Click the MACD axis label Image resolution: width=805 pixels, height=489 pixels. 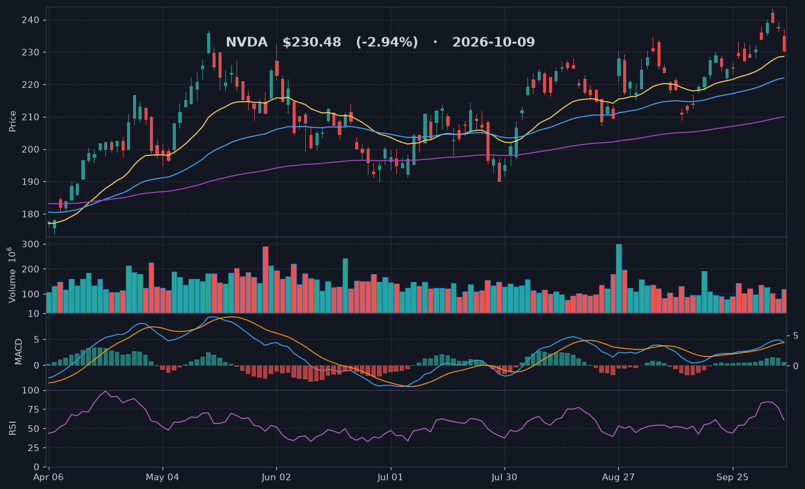click(x=19, y=351)
